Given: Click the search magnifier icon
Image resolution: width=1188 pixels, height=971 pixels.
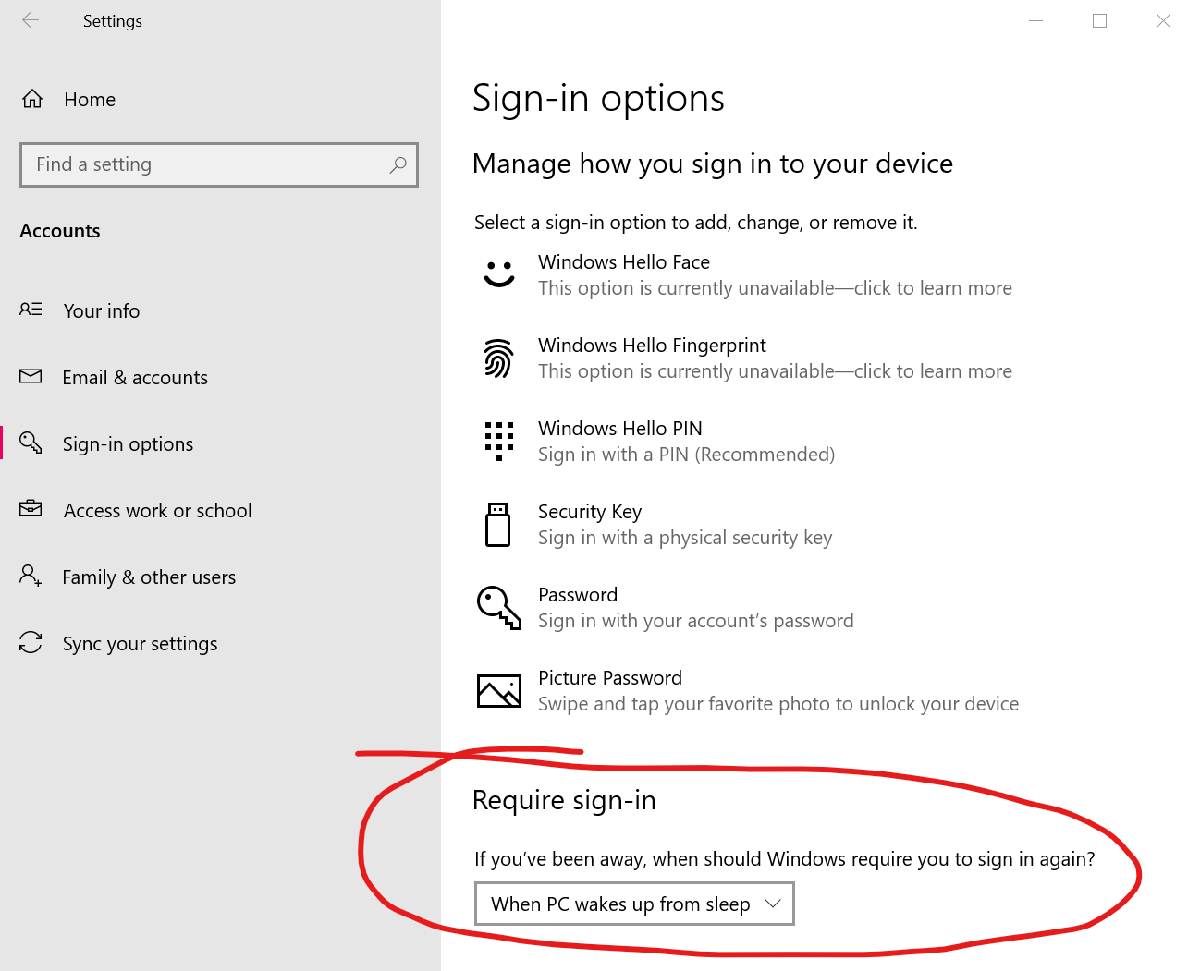Looking at the screenshot, I should [x=398, y=164].
